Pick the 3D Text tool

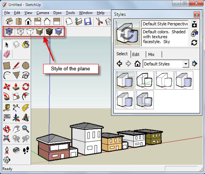(x=26, y=118)
